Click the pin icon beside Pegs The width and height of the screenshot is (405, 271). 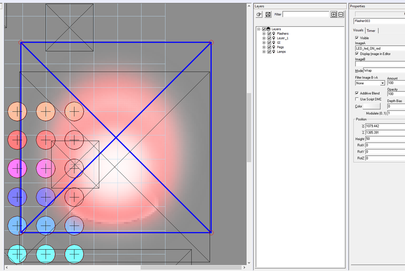(274, 47)
